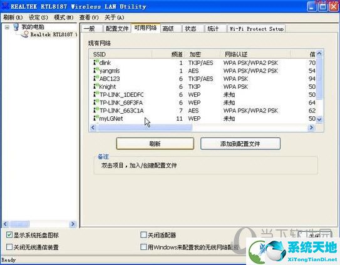
Task: Enable 关闭适配器 checkbox
Action: (143, 235)
